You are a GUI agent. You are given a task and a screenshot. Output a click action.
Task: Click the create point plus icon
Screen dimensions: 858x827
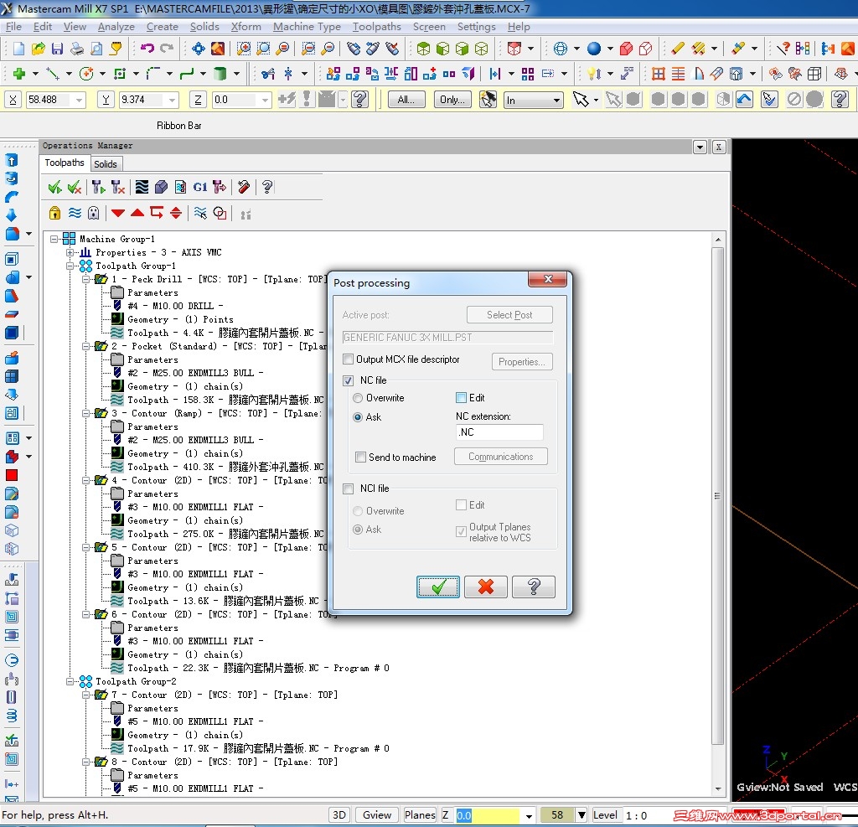coord(20,74)
